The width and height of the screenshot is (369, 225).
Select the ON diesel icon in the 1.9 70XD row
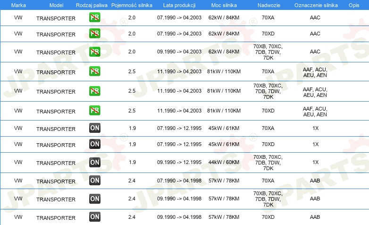click(94, 144)
